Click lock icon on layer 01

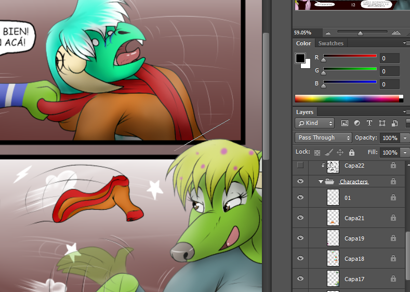393,197
